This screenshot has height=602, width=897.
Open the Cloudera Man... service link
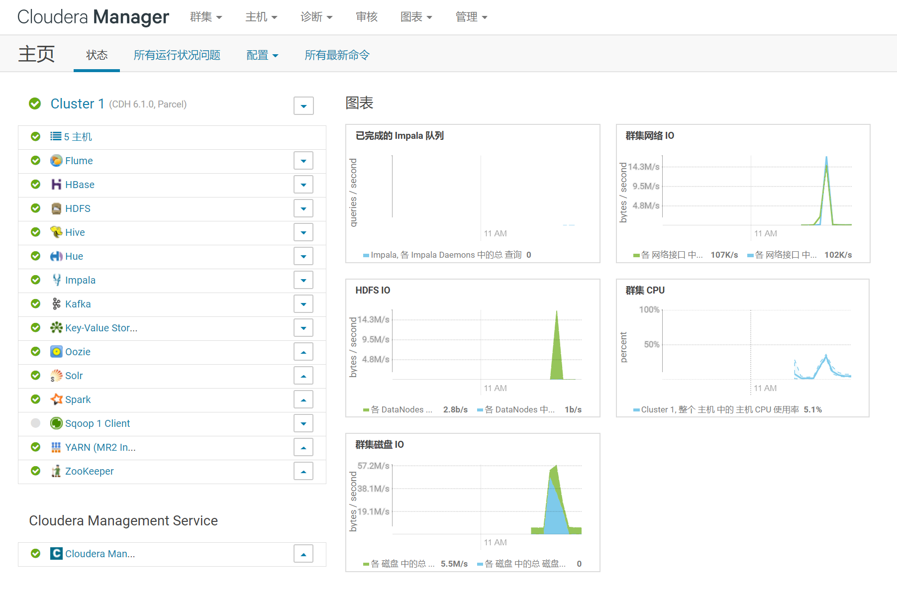click(100, 554)
